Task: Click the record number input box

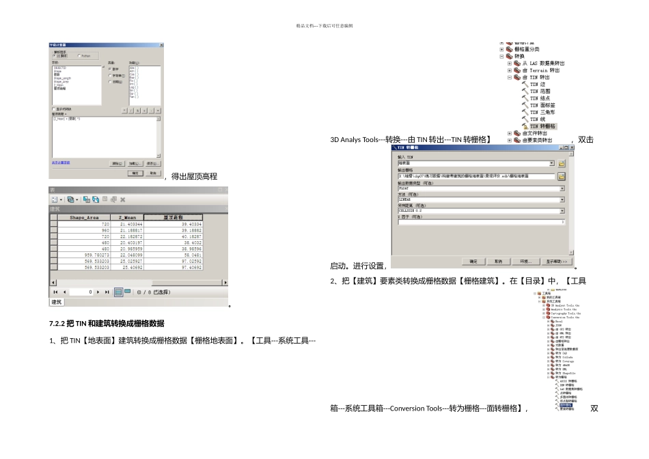Action: tap(81, 292)
